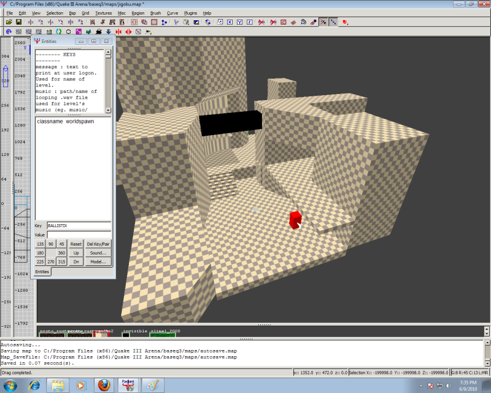Open the Bsp menu
This screenshot has height=393, width=491.
coord(72,13)
